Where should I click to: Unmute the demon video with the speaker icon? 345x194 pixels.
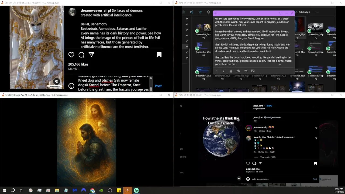(56, 81)
